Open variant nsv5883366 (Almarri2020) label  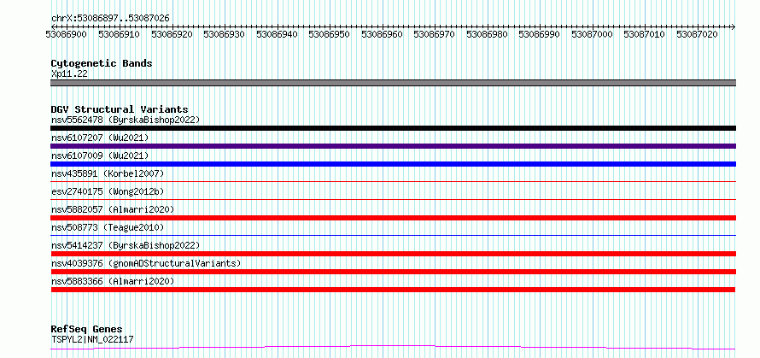pyautogui.click(x=113, y=281)
